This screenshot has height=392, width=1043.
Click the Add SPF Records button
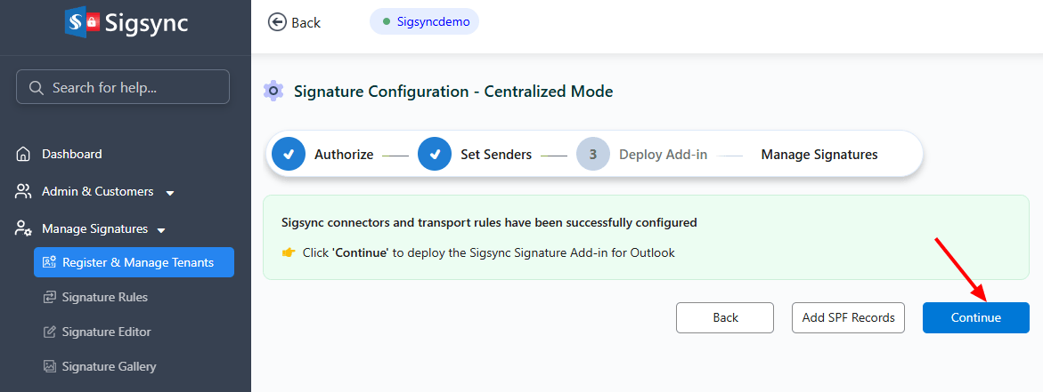point(848,317)
